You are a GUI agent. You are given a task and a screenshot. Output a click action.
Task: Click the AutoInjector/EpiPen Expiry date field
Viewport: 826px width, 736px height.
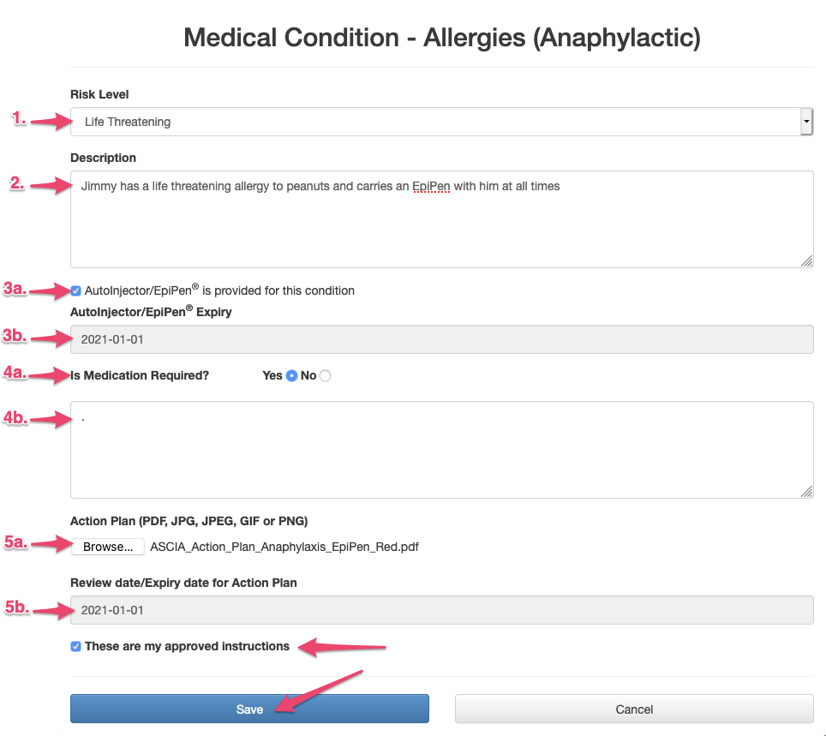[441, 339]
